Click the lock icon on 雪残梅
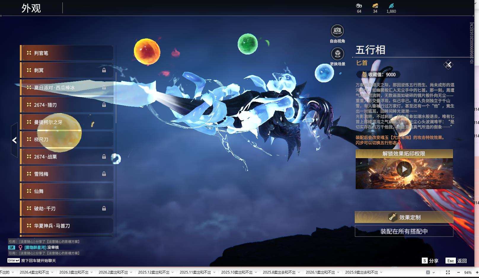 tap(104, 174)
